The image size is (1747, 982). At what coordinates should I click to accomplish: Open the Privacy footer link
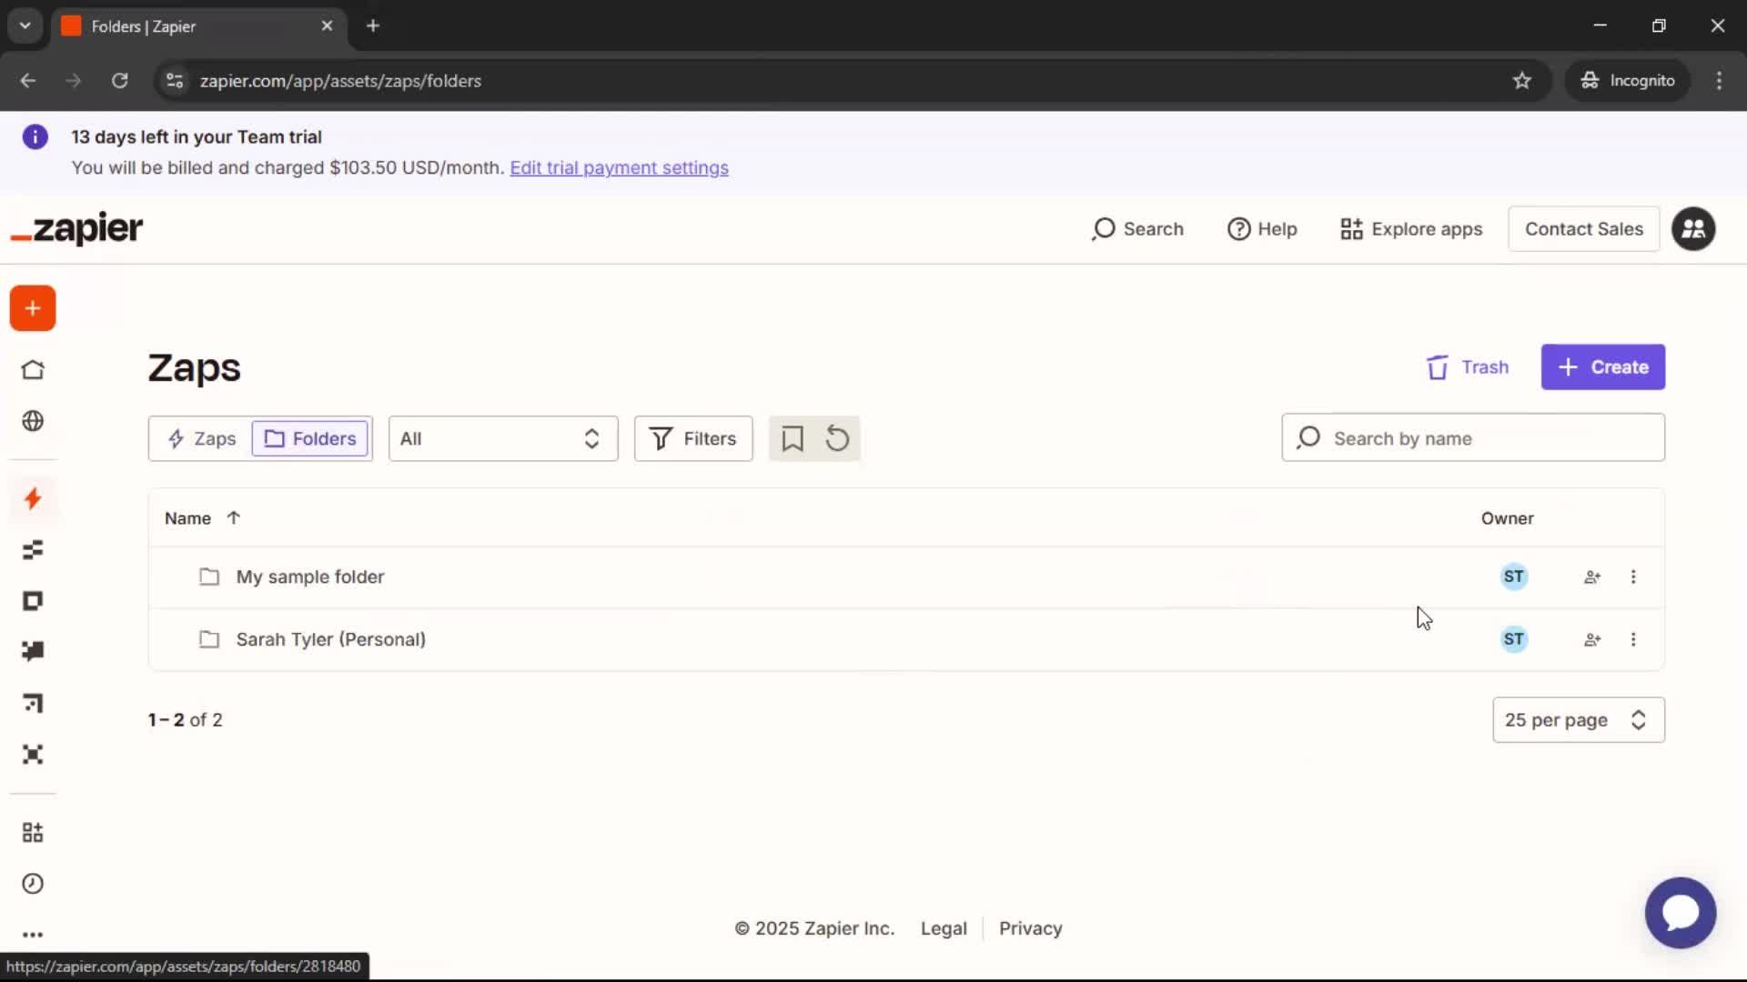coord(1030,928)
